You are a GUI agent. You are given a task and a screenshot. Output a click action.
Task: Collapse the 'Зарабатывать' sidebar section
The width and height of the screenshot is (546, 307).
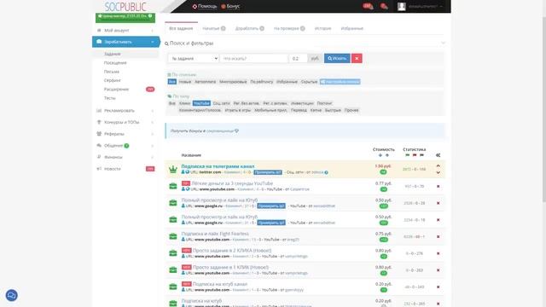tap(125, 42)
